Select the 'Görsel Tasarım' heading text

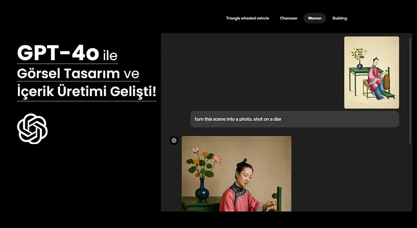pos(68,74)
